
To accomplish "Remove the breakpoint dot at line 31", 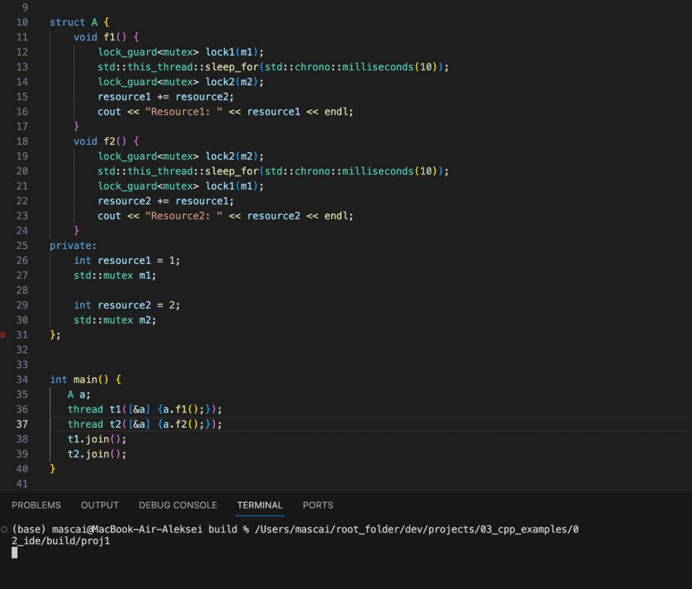I will coord(3,335).
